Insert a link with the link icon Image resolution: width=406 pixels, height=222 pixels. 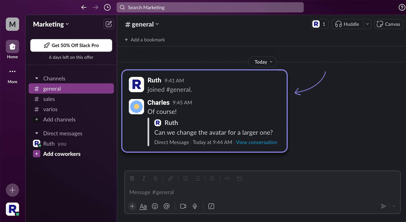(x=171, y=178)
